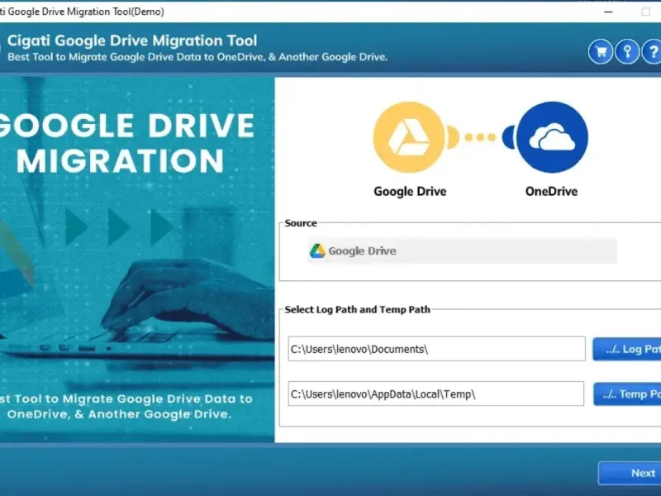Click the log path field showing Documents

coord(437,349)
